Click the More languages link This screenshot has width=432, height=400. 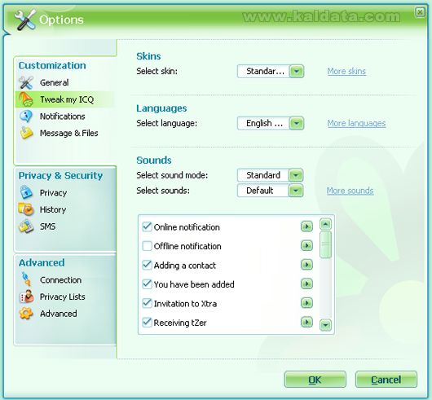356,123
